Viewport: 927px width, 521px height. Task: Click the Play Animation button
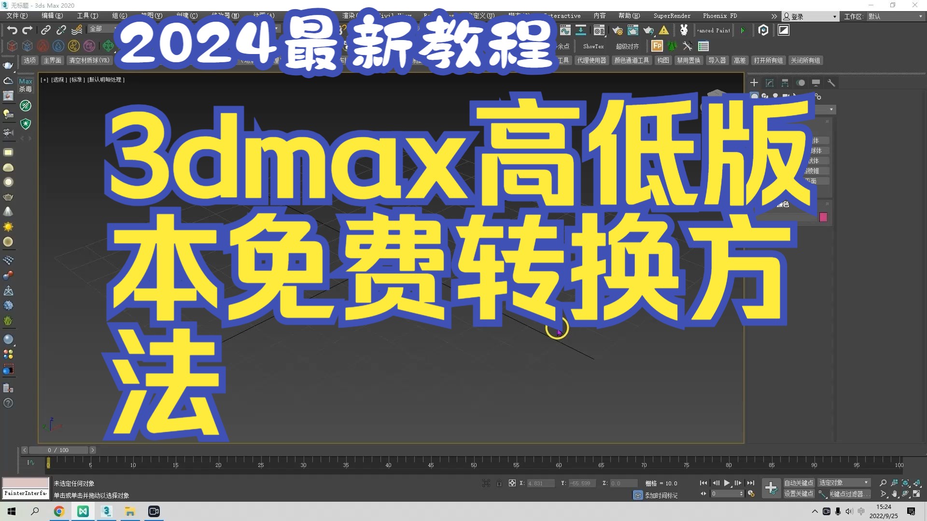(x=727, y=483)
